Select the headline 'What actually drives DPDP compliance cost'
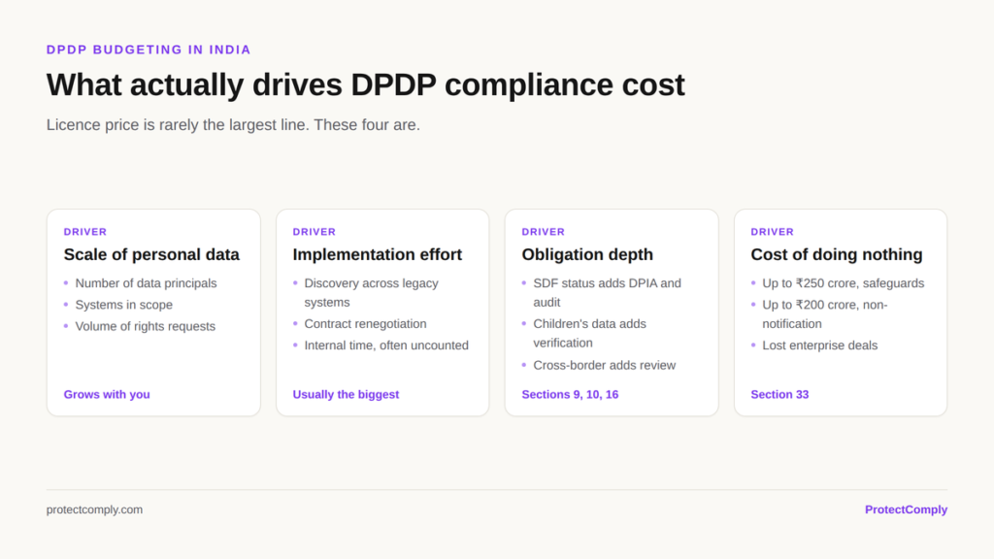 (x=365, y=85)
